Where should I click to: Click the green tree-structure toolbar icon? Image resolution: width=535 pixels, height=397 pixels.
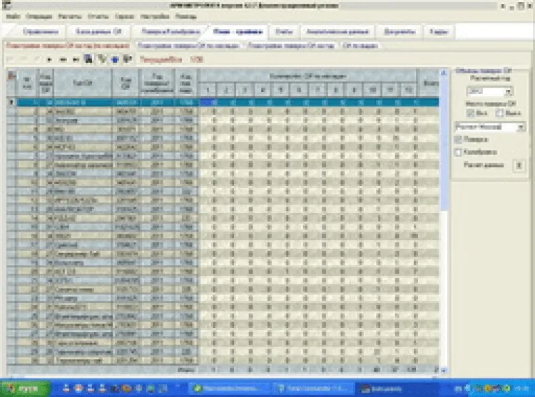coord(102,59)
